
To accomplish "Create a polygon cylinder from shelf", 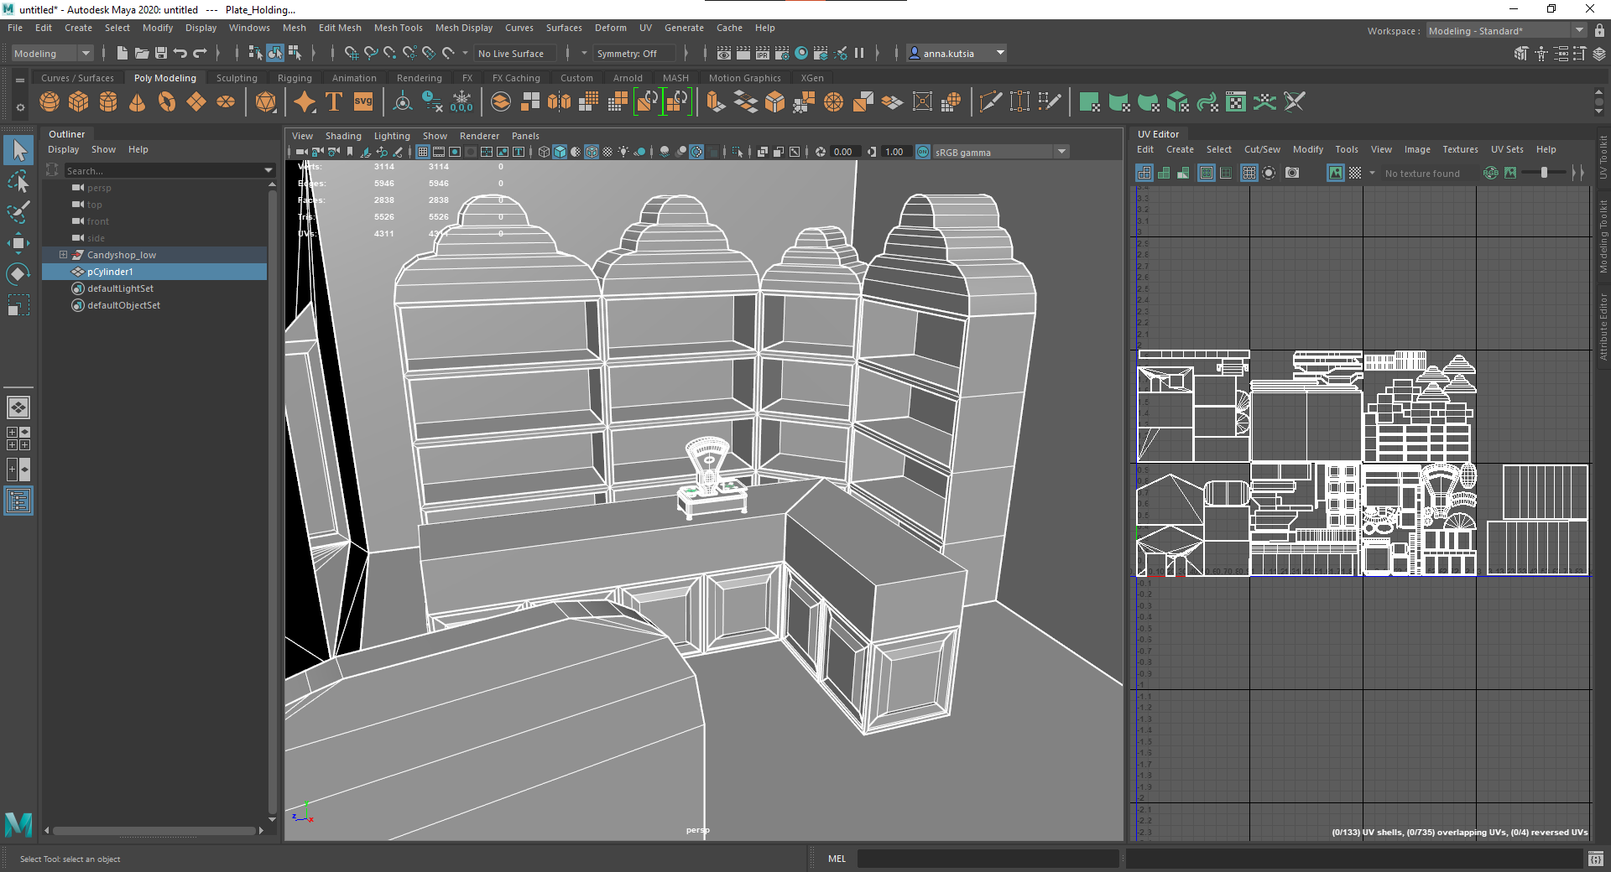I will point(108,102).
